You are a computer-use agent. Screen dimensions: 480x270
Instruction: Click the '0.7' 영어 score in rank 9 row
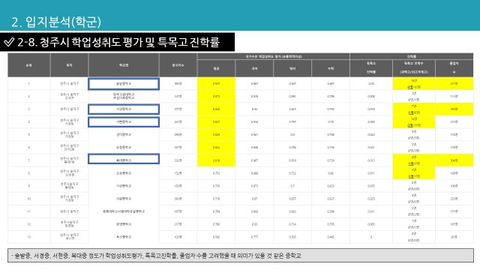[x=292, y=186]
